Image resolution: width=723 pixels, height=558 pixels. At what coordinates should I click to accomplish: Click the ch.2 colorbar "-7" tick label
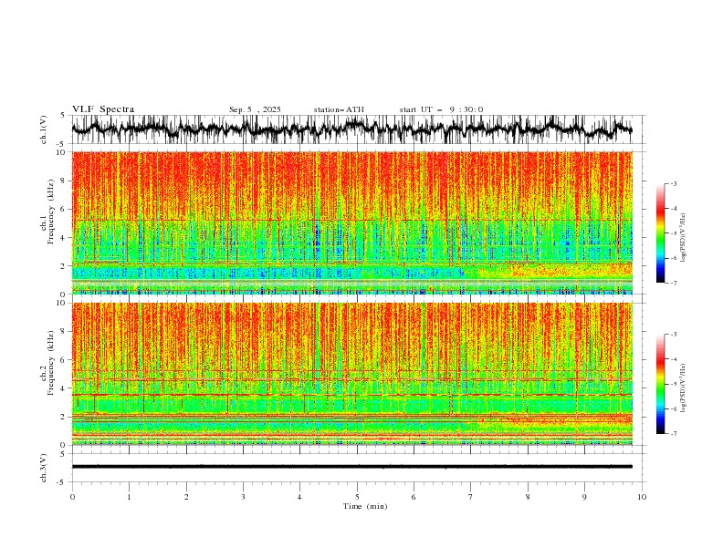coord(674,434)
